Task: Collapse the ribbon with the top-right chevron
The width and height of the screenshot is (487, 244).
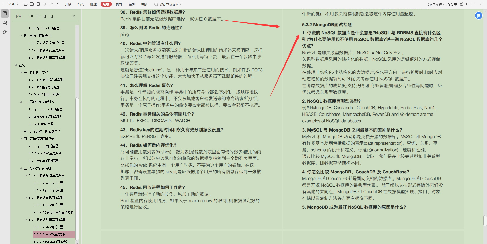Action: [x=481, y=4]
